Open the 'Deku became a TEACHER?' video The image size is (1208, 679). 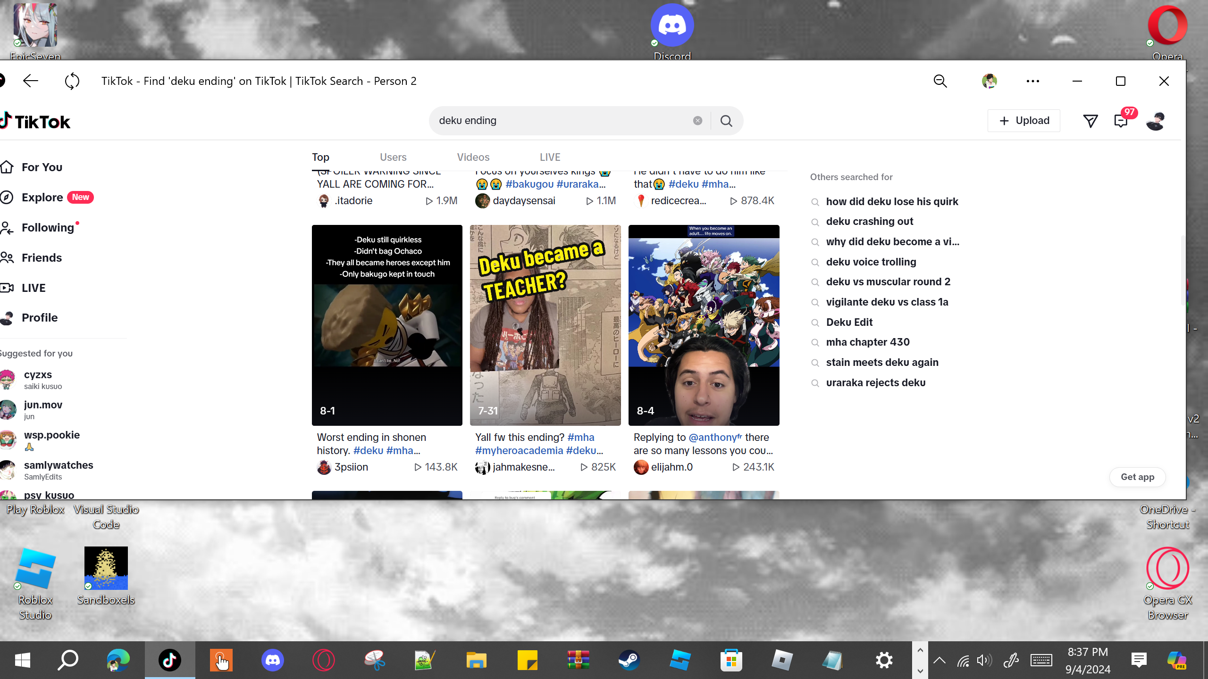coord(545,325)
